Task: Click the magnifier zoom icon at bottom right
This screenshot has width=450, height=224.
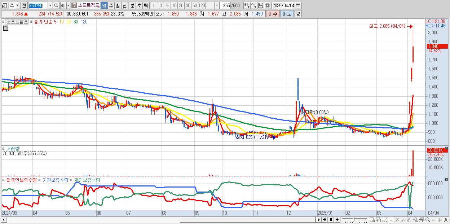Action: pyautogui.click(x=427, y=220)
